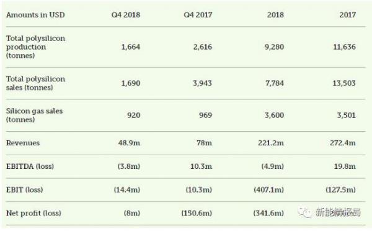Click the (407.1m) EBIT cell
The height and width of the screenshot is (231, 372).
pos(269,189)
